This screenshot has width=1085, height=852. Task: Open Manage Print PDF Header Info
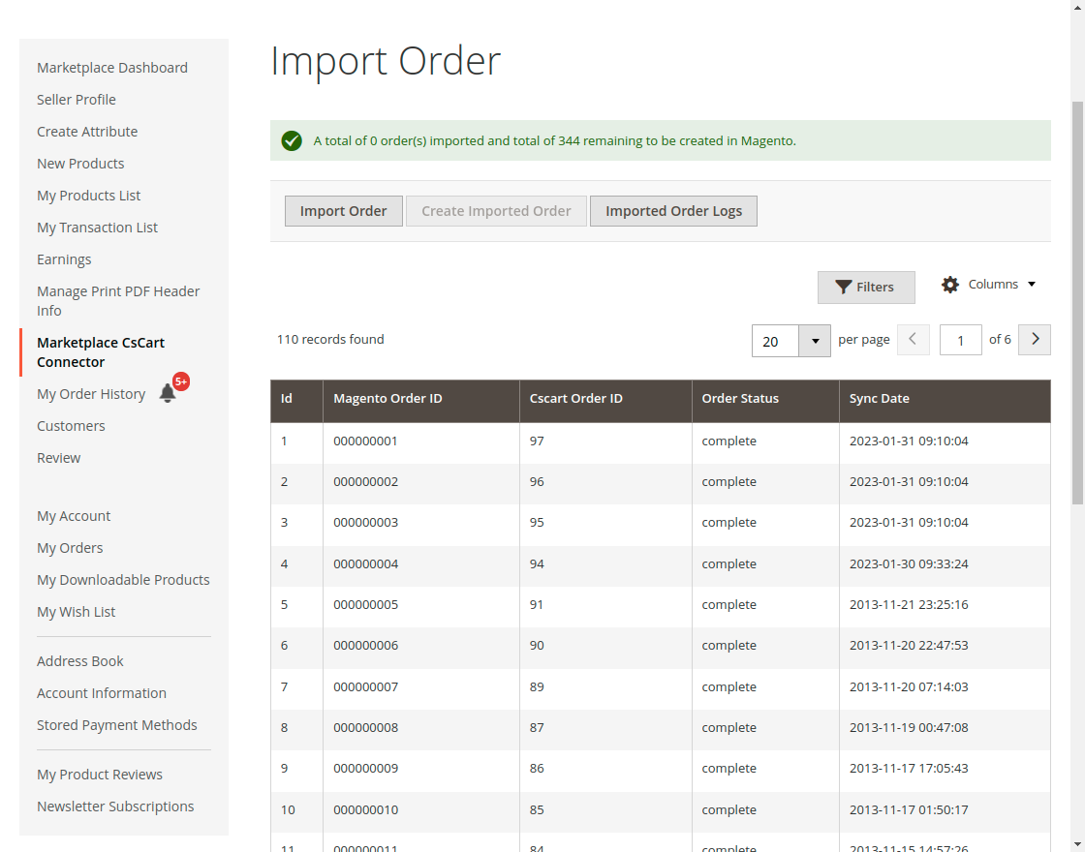[118, 301]
